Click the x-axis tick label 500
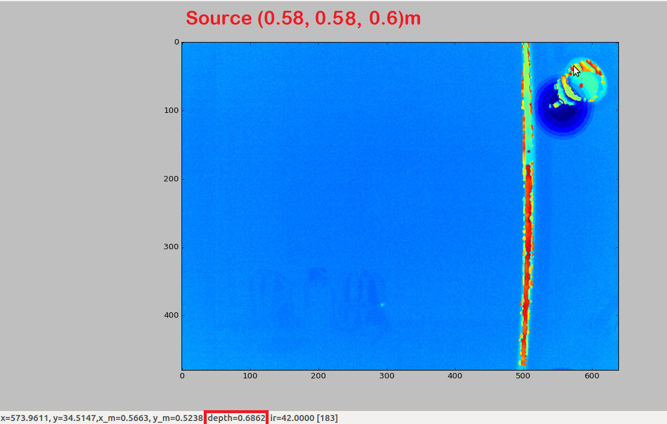The height and width of the screenshot is (424, 667). pyautogui.click(x=523, y=376)
